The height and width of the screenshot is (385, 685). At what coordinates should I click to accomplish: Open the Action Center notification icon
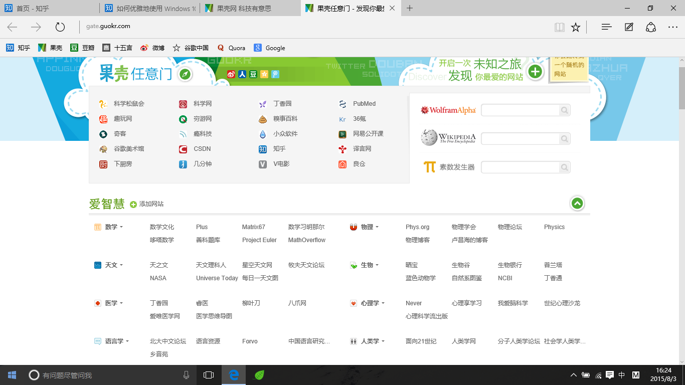(x=610, y=375)
